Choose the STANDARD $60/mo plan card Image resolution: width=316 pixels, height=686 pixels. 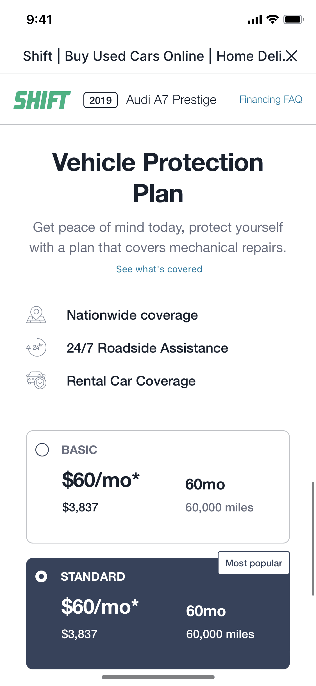(x=158, y=613)
